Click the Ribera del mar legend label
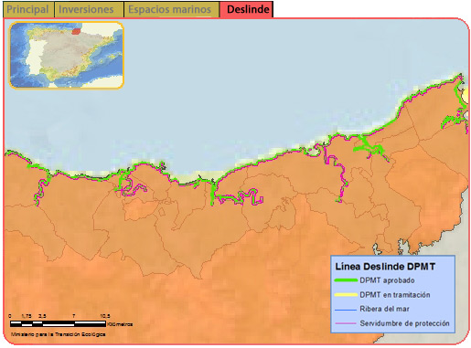This screenshot has height=348, width=471. pos(384,309)
